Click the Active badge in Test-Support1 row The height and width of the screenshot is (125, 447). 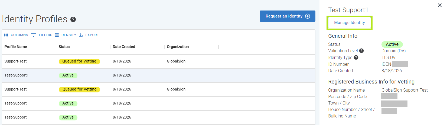[68, 75]
